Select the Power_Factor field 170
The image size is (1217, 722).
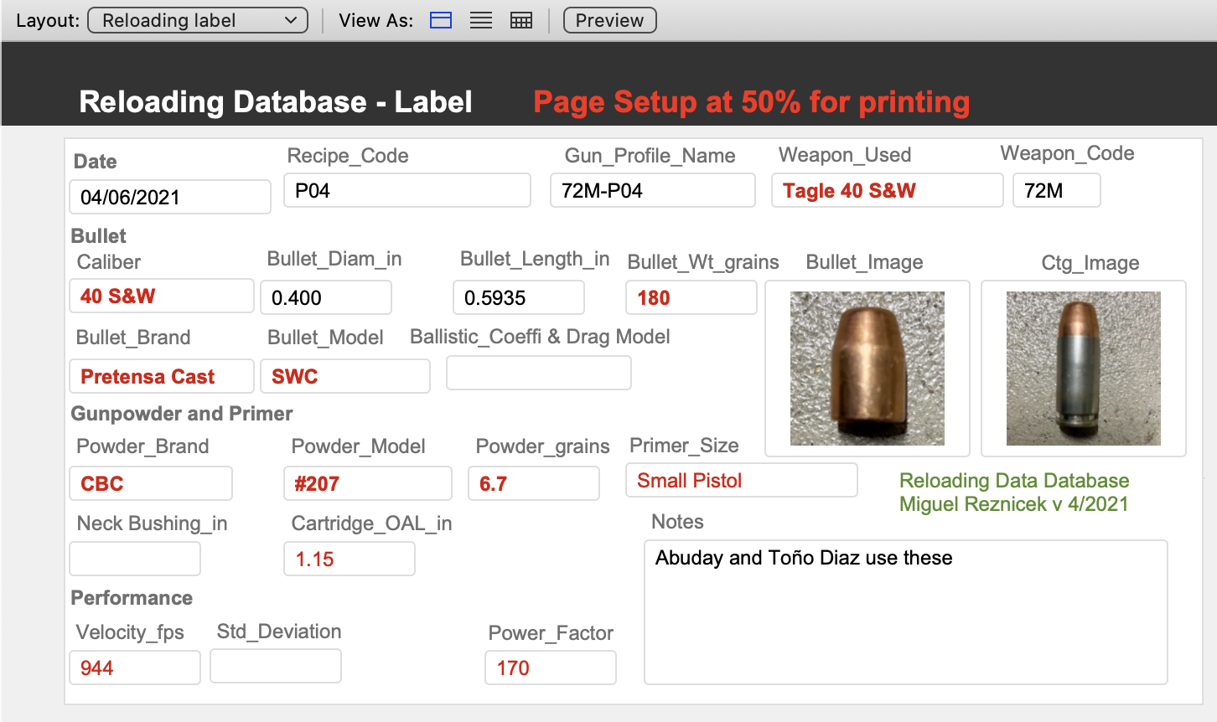coord(551,668)
